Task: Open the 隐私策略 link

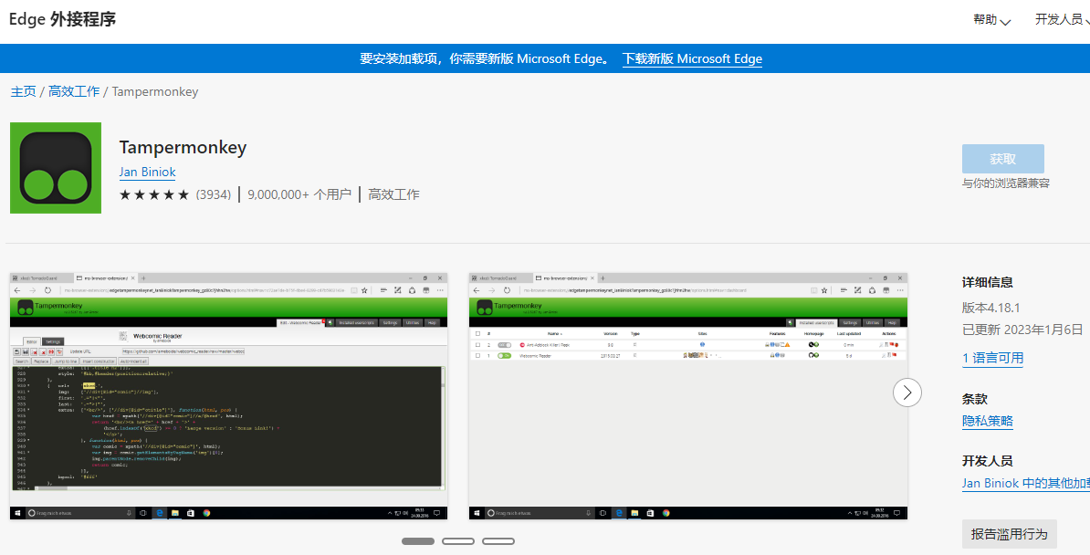Action: 987,421
